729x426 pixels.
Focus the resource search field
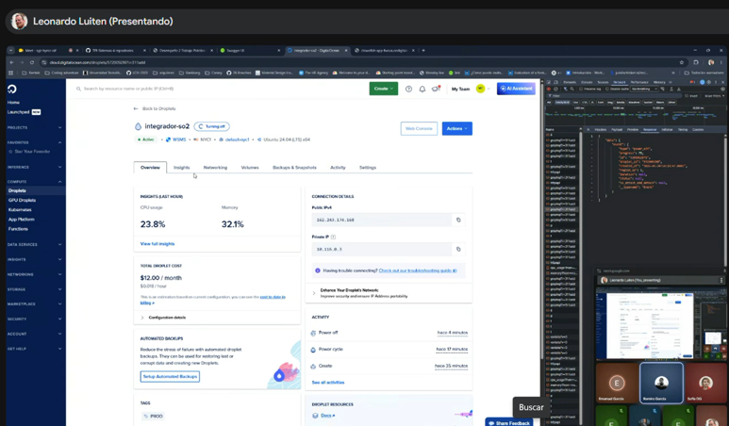tap(219, 89)
